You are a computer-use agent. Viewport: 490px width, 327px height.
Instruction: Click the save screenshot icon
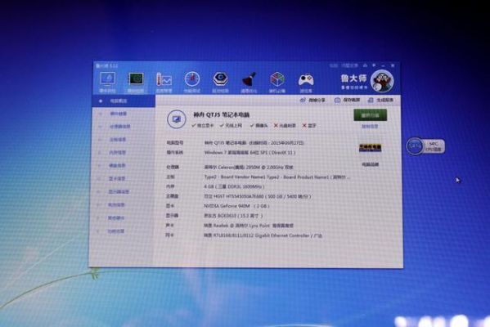click(337, 101)
